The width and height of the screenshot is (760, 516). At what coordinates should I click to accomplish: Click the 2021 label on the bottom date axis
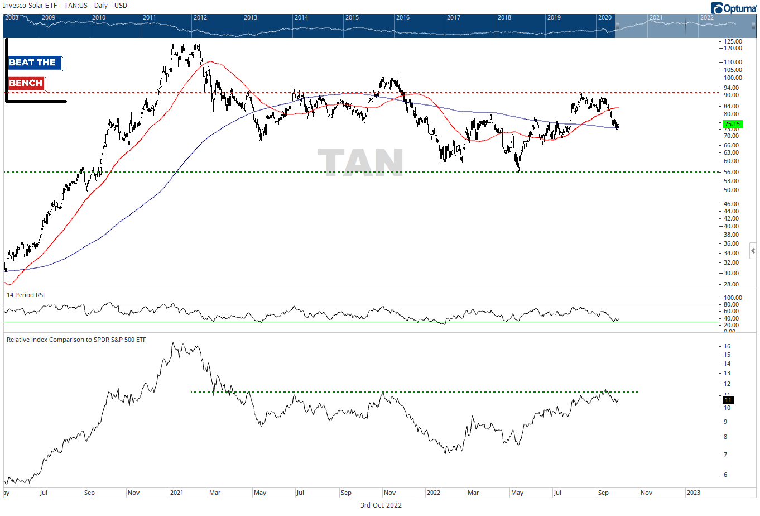pos(176,493)
